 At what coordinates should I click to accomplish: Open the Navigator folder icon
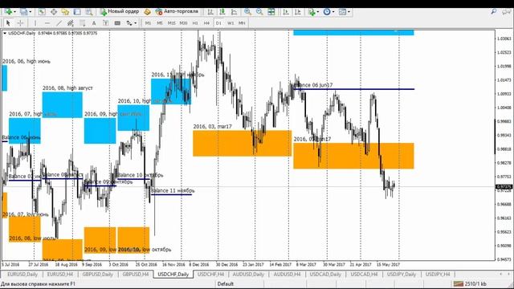pos(65,12)
